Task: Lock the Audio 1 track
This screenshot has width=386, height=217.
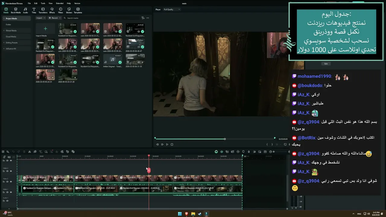Action: point(4,201)
